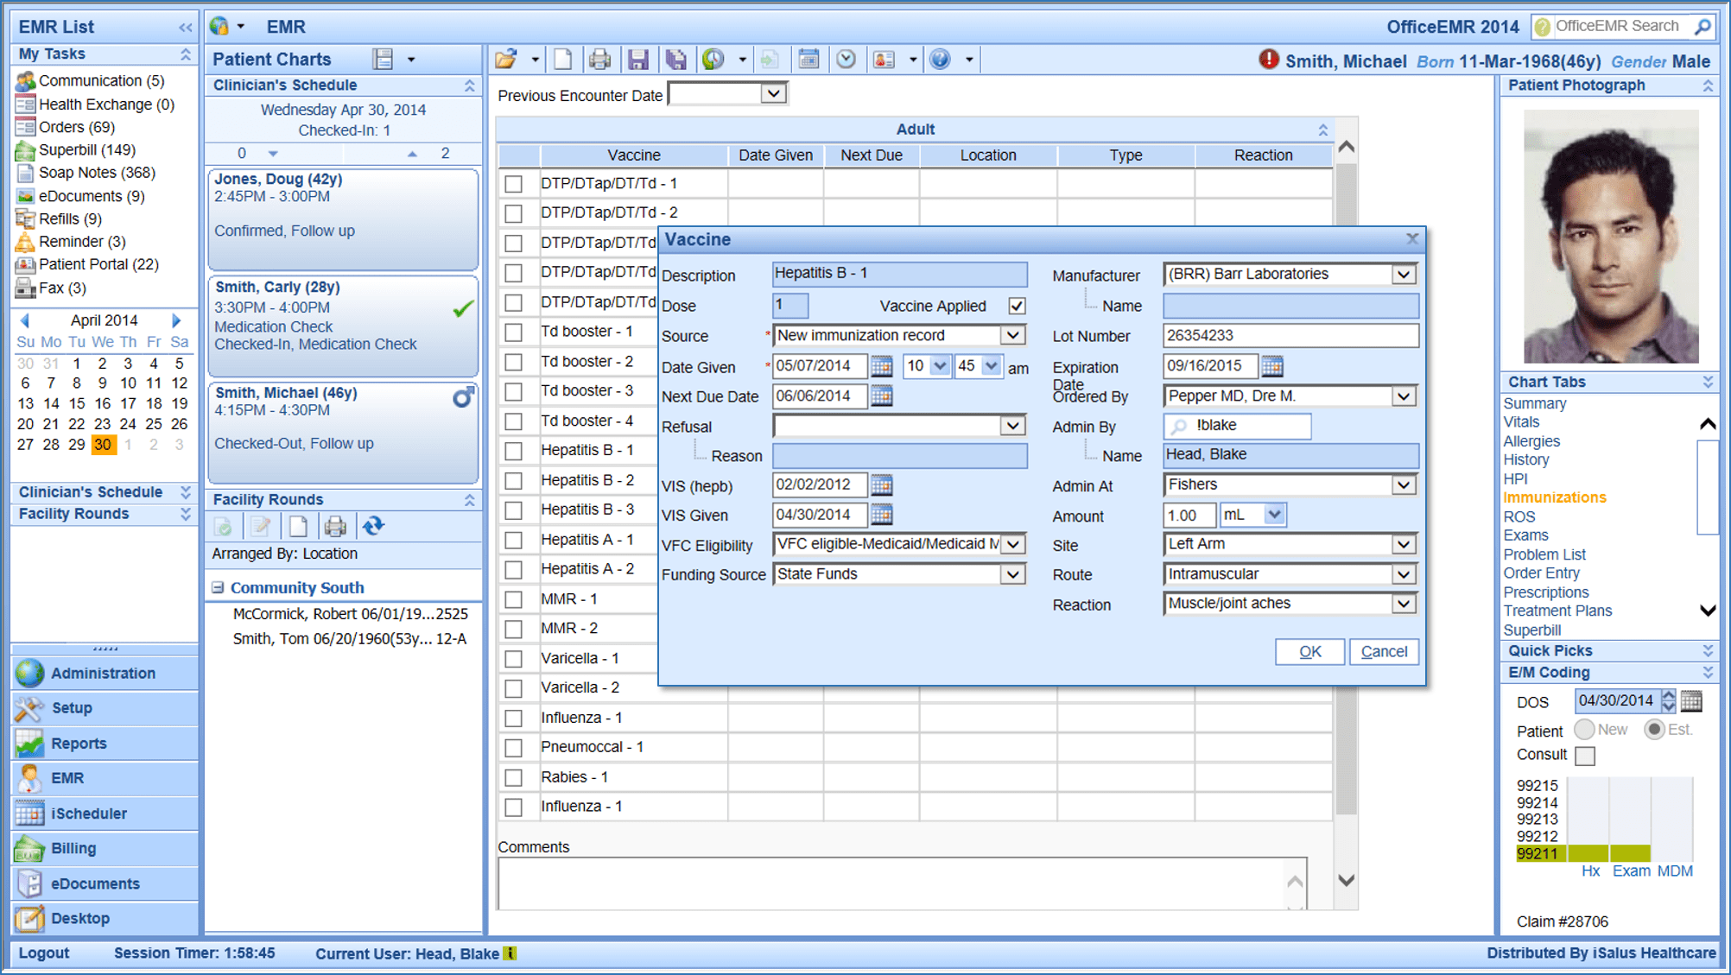Expand the Reaction dropdown list
The image size is (1731, 975).
point(1404,604)
